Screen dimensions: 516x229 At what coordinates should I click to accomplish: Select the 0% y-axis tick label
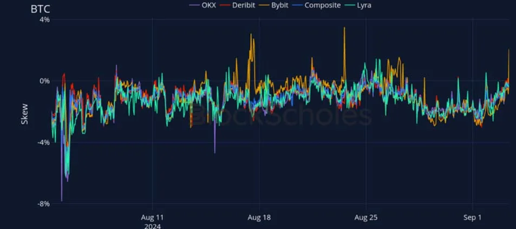coord(45,81)
